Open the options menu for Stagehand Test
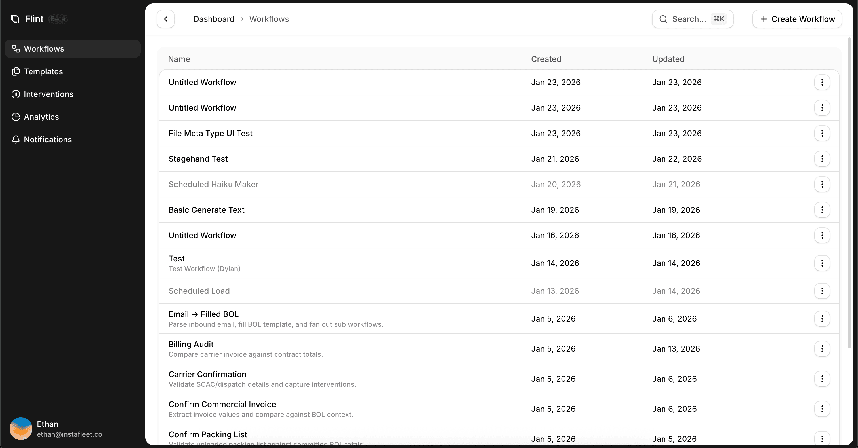Image resolution: width=858 pixels, height=448 pixels. click(822, 159)
